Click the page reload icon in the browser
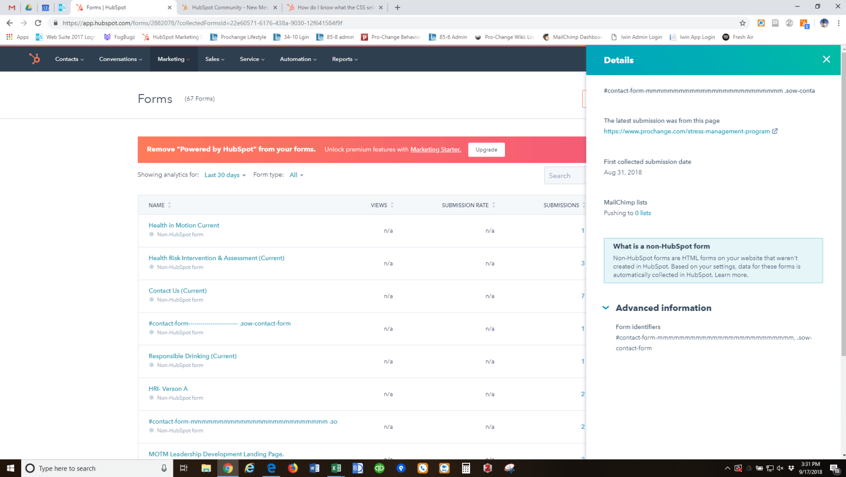The image size is (846, 477). (37, 23)
